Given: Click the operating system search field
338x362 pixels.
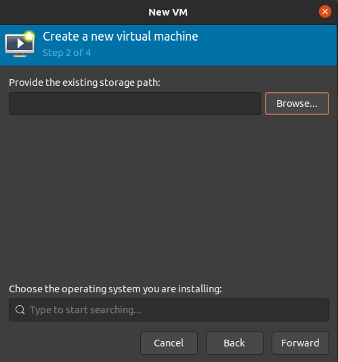Looking at the screenshot, I should pyautogui.click(x=169, y=310).
